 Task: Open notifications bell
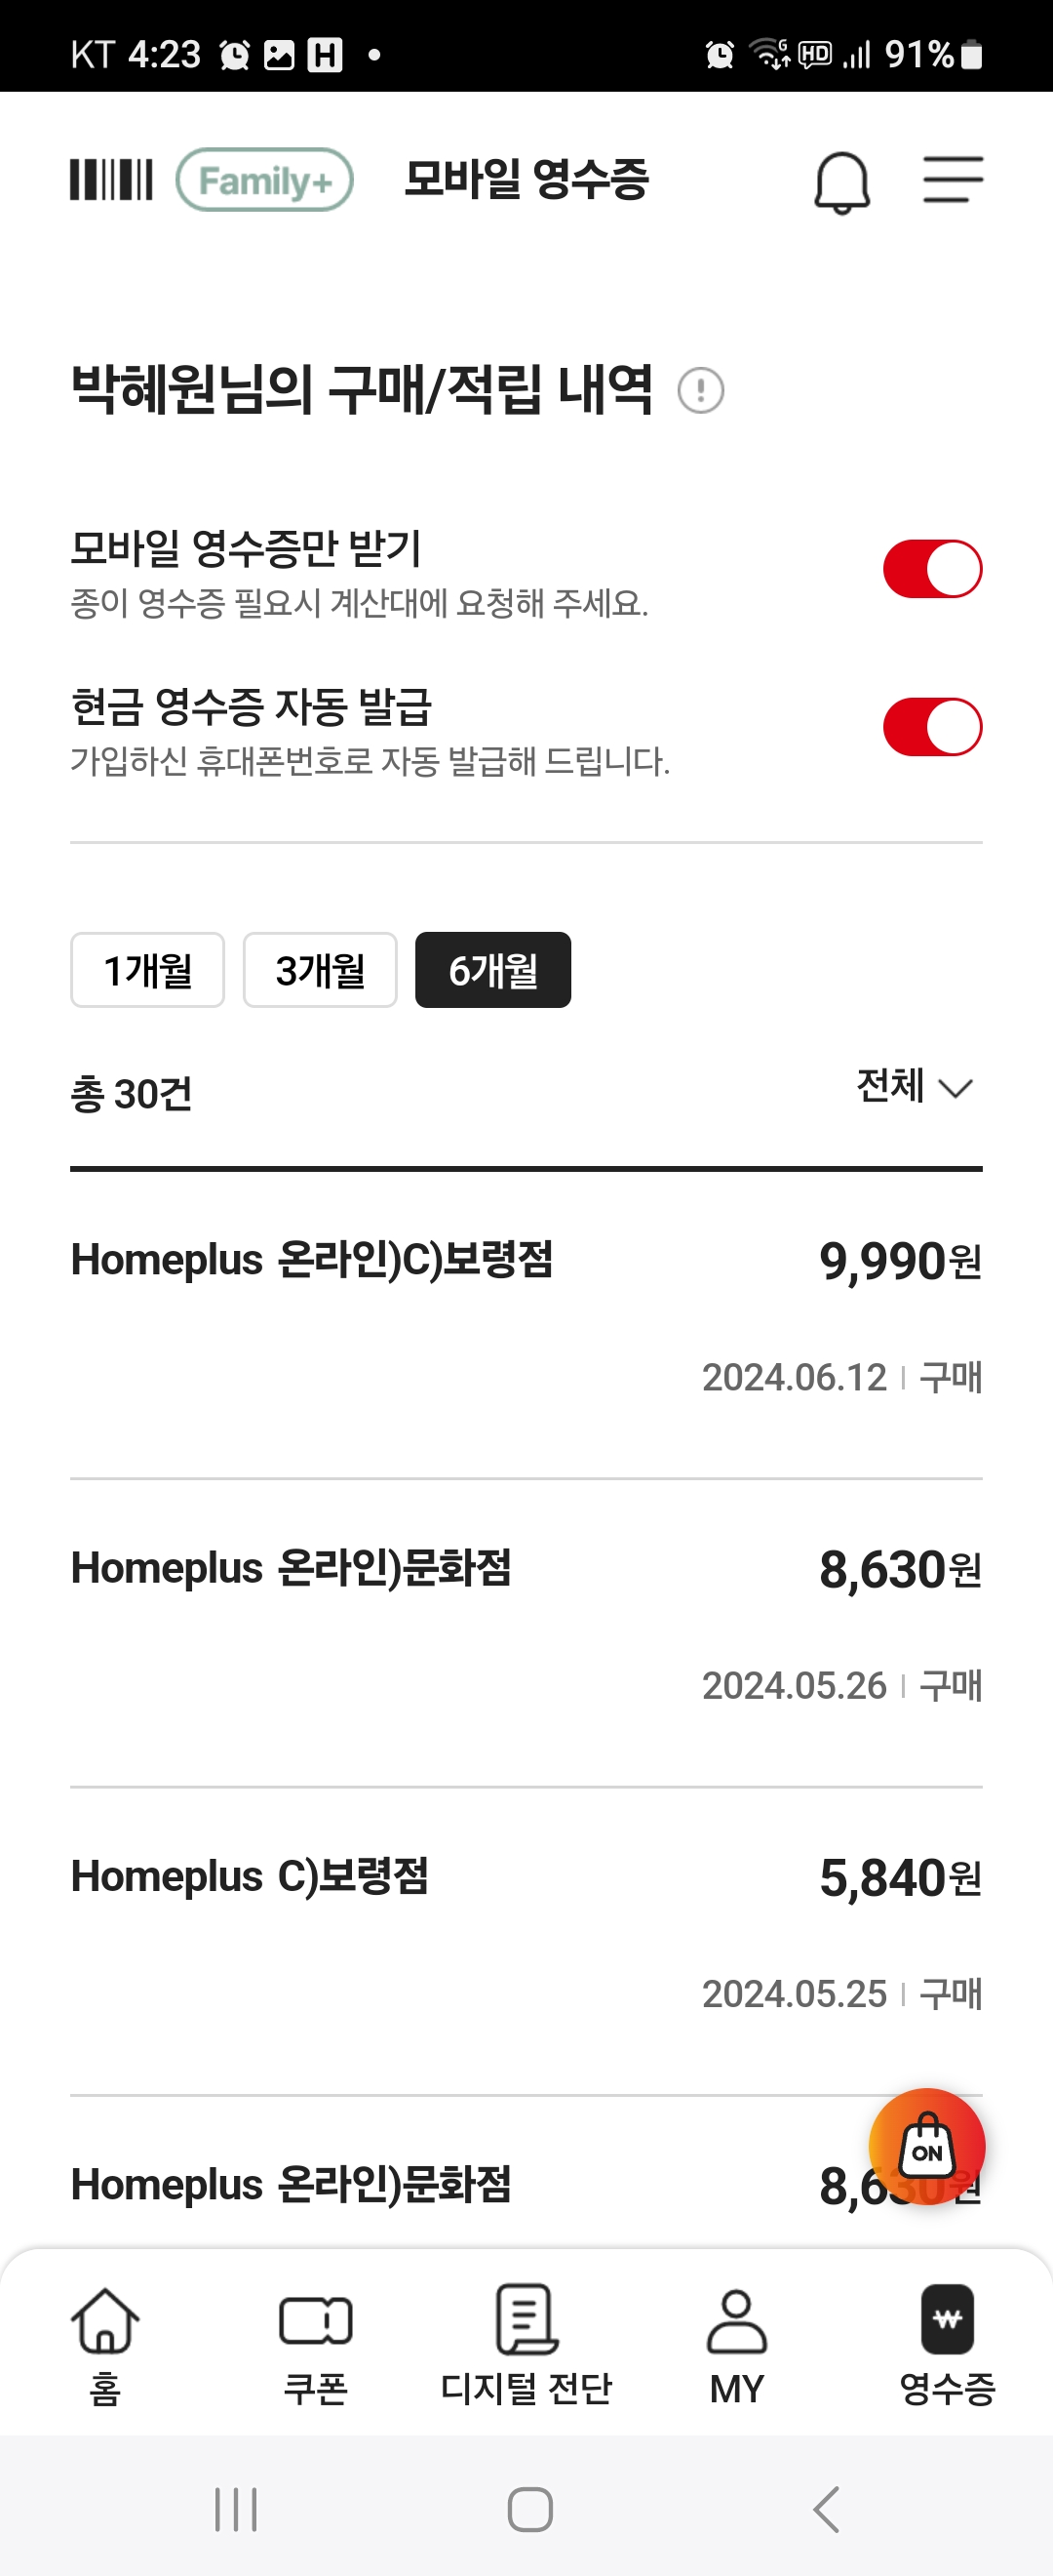tap(841, 183)
